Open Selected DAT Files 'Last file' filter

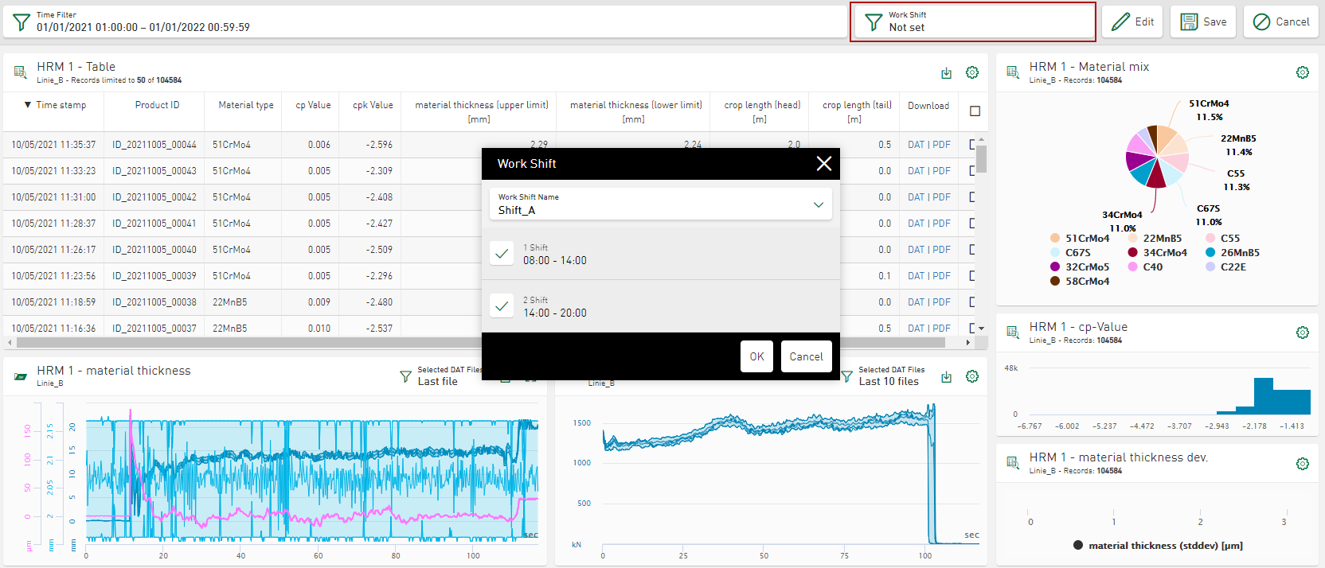[438, 376]
